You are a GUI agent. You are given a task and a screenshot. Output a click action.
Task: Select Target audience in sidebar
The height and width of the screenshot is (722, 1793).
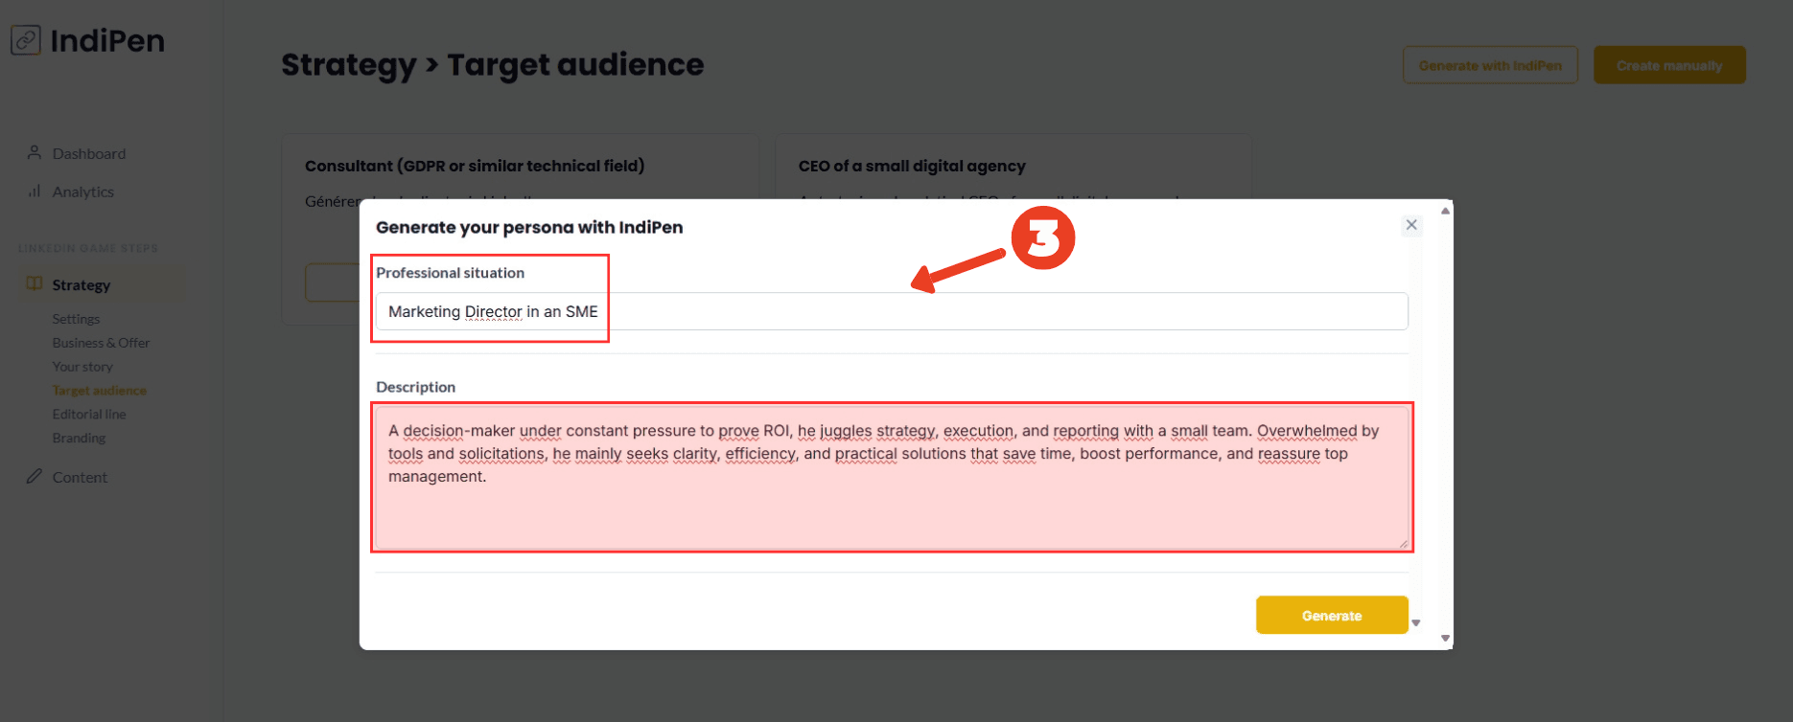(x=100, y=391)
